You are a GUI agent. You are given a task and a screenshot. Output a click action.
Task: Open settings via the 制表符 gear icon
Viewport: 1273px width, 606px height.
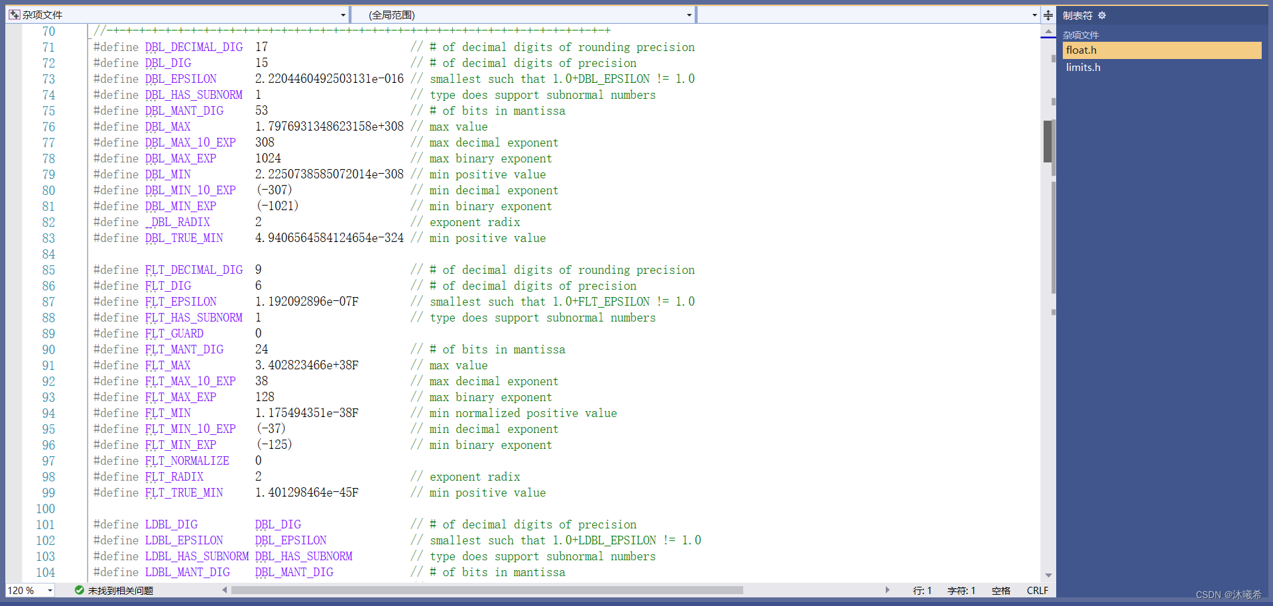click(x=1101, y=15)
